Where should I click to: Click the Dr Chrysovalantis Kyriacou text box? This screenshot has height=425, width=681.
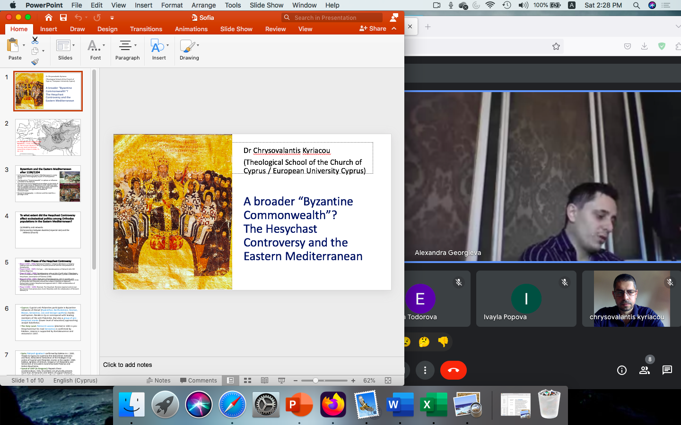pyautogui.click(x=303, y=158)
